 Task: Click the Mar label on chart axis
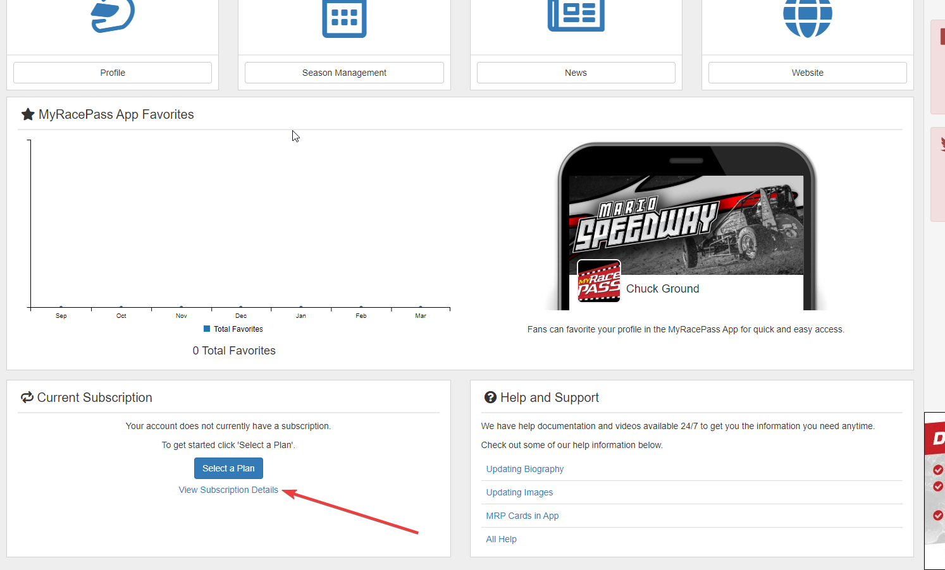pyautogui.click(x=421, y=316)
